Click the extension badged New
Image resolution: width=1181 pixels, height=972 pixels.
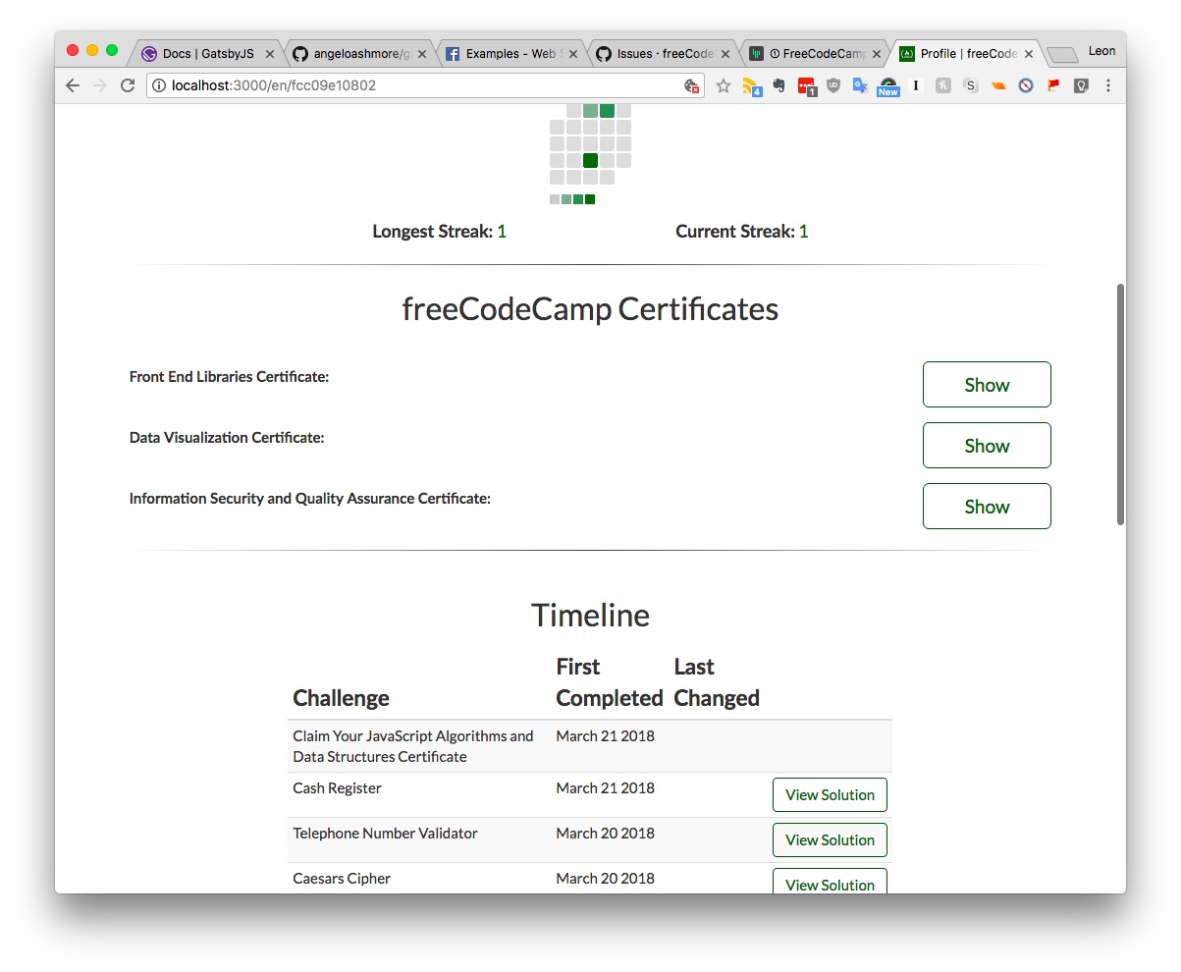(x=888, y=86)
